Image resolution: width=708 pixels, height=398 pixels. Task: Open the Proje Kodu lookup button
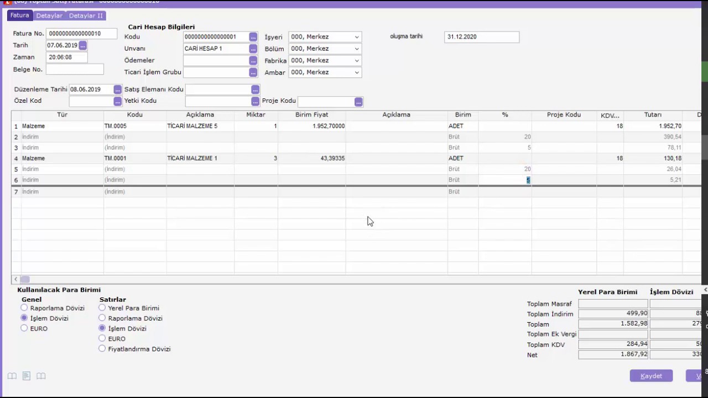coord(358,102)
